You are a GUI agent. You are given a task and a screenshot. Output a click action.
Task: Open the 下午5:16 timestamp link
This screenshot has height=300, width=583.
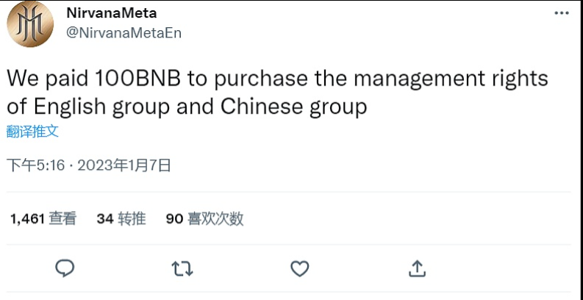[x=36, y=165]
